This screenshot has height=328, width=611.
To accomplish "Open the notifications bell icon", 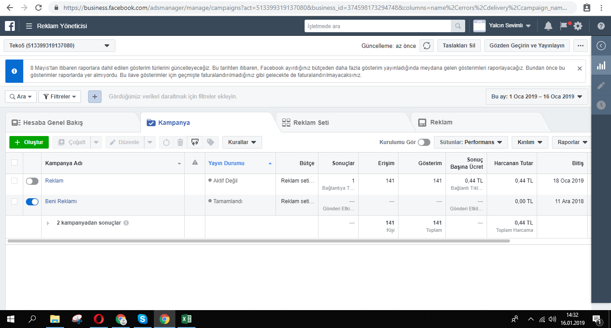I will [548, 26].
